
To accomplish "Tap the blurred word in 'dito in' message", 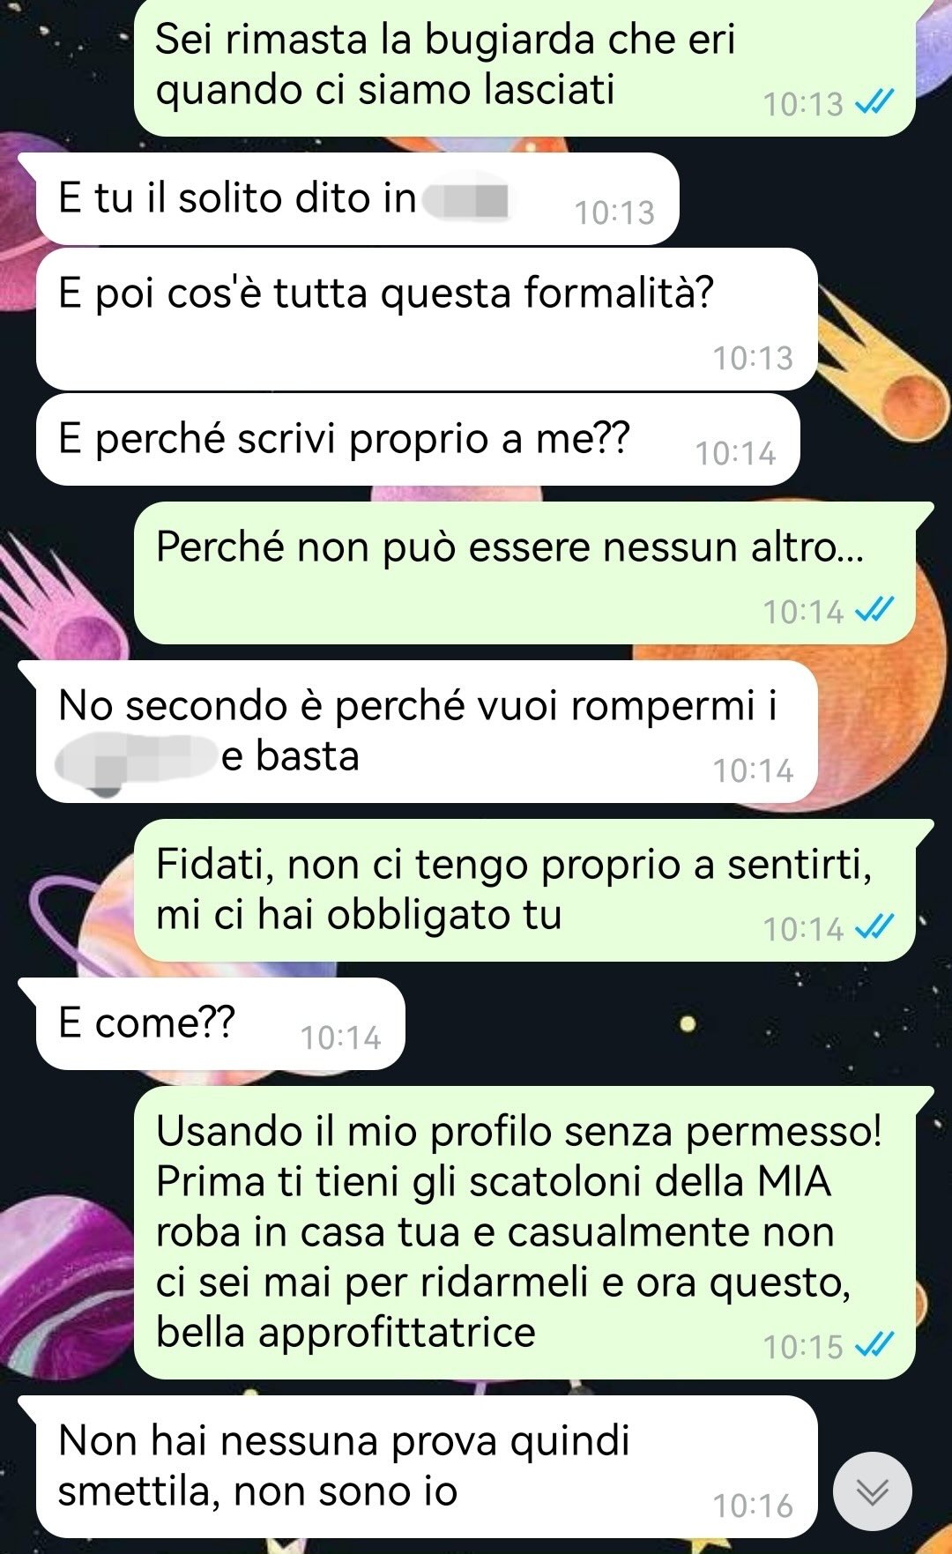I will pos(466,198).
